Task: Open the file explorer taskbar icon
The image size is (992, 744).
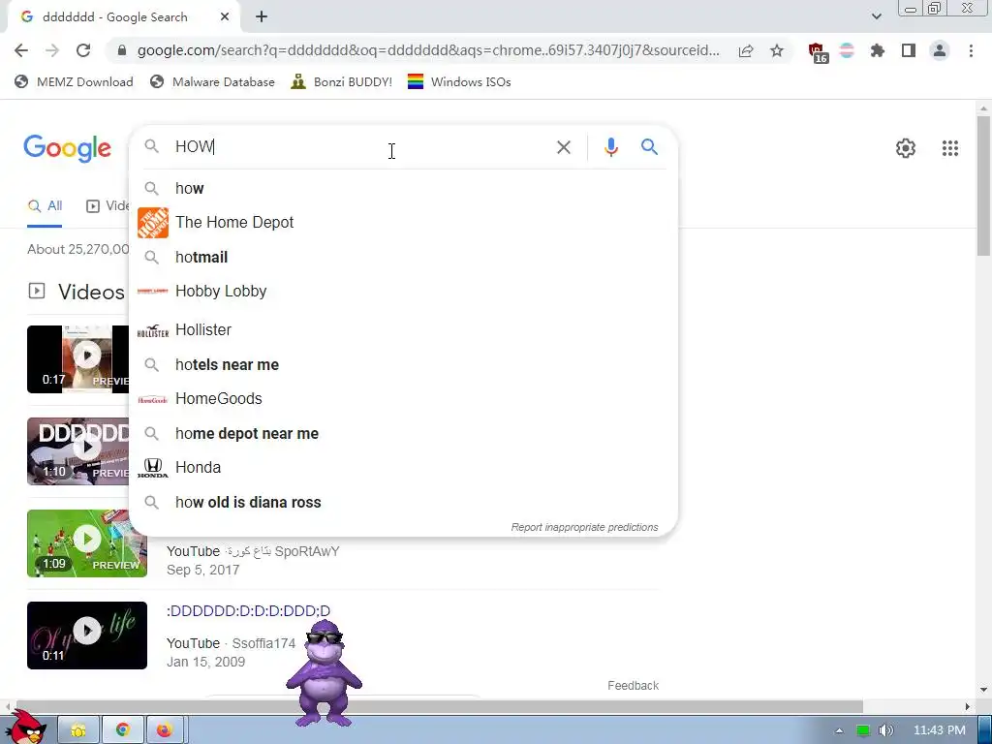Action: 78,730
